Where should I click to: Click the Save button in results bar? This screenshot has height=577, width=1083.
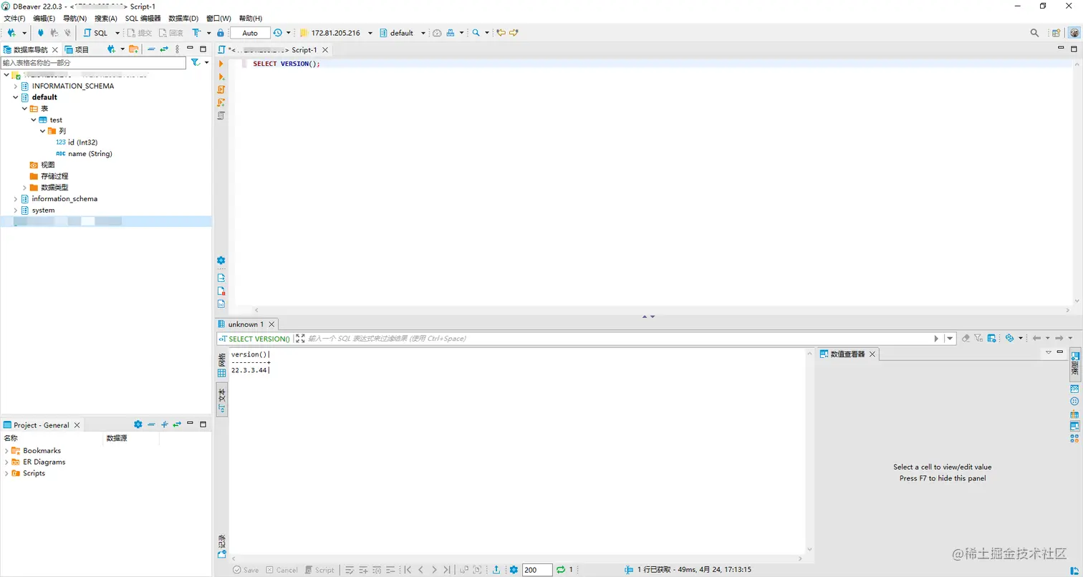pyautogui.click(x=246, y=570)
